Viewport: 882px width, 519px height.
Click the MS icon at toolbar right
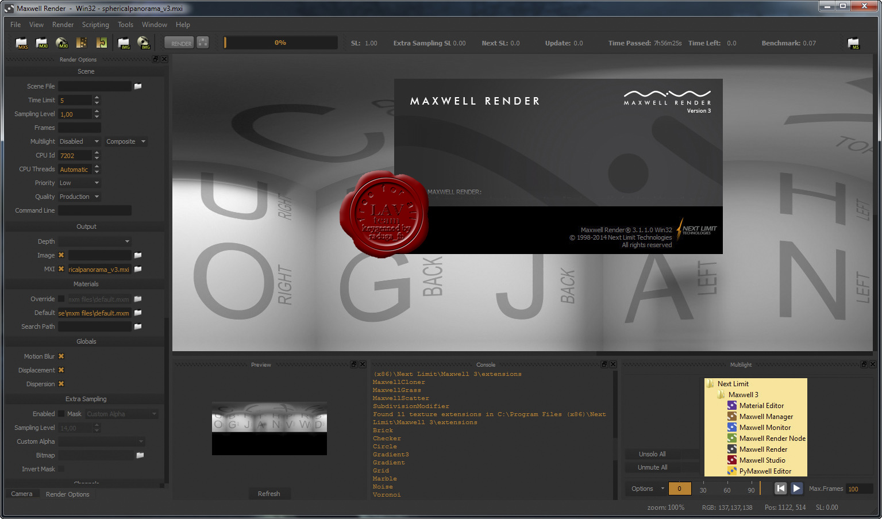point(854,43)
